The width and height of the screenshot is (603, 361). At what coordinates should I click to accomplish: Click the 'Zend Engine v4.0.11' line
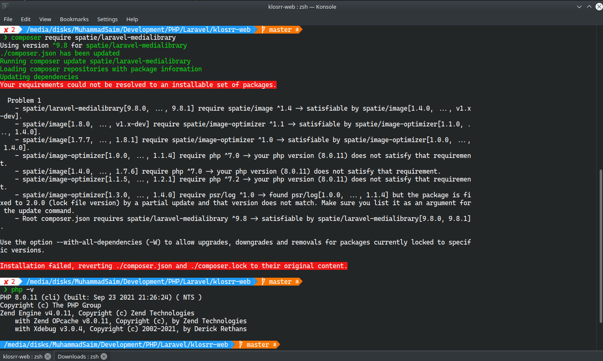point(97,313)
